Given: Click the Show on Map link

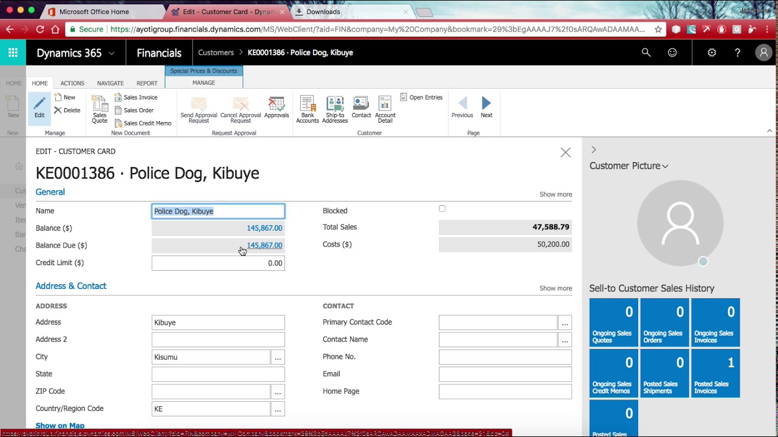Looking at the screenshot, I should pos(60,425).
